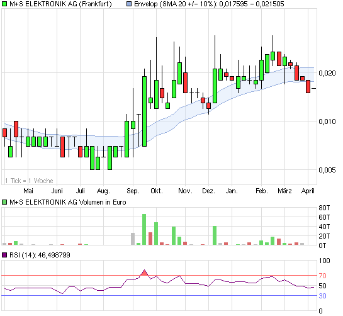Click the 0T volume axis label
The image size is (343, 316).
coord(322,245)
